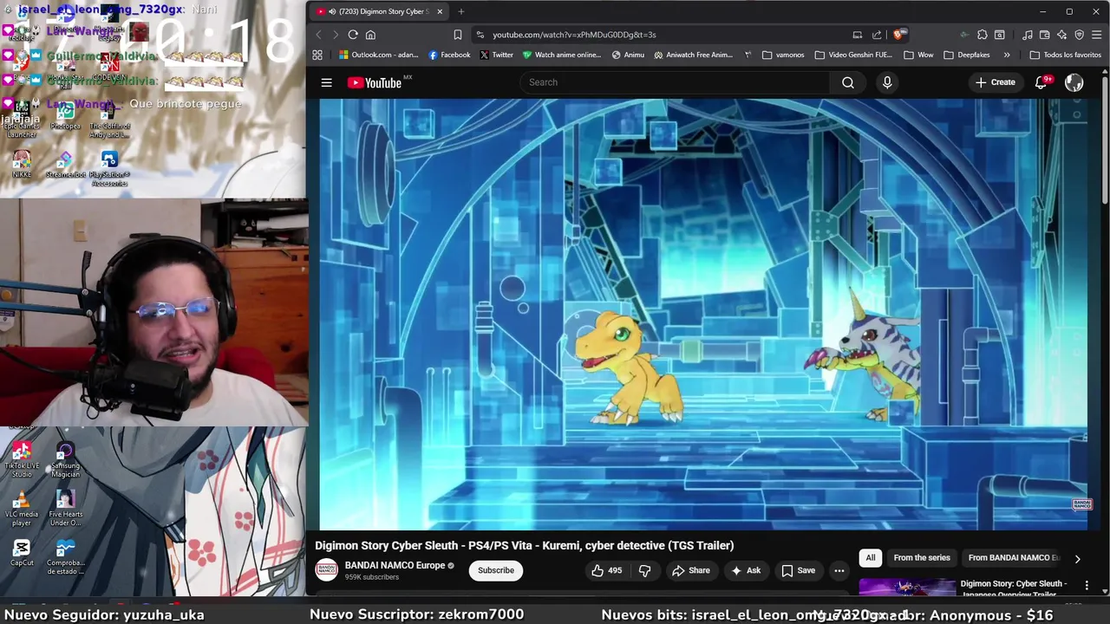The image size is (1110, 624).
Task: Click the browser address bar URL
Action: click(x=574, y=35)
